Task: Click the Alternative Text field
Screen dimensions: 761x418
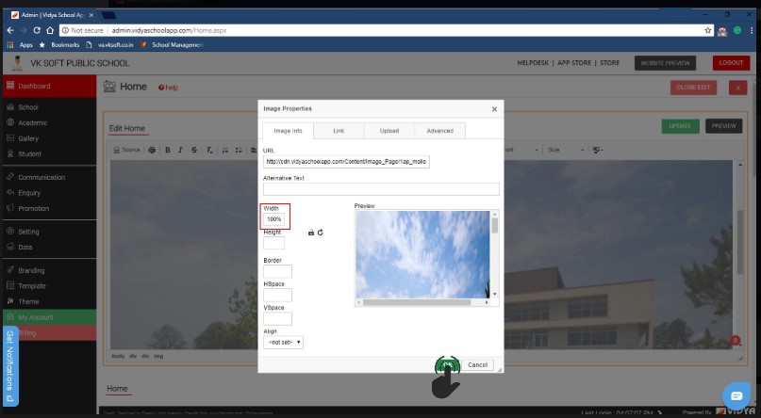Action: 381,189
